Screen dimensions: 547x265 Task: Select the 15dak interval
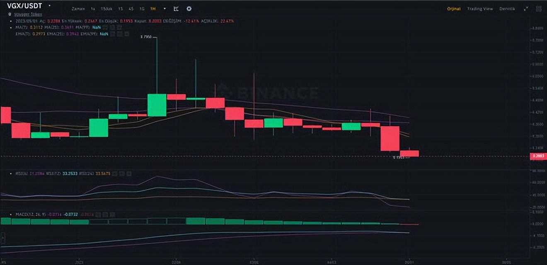tap(106, 9)
